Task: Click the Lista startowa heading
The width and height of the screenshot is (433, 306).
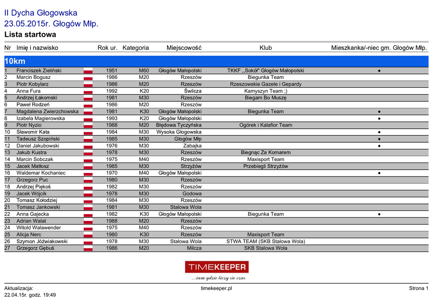Action: pos(30,35)
